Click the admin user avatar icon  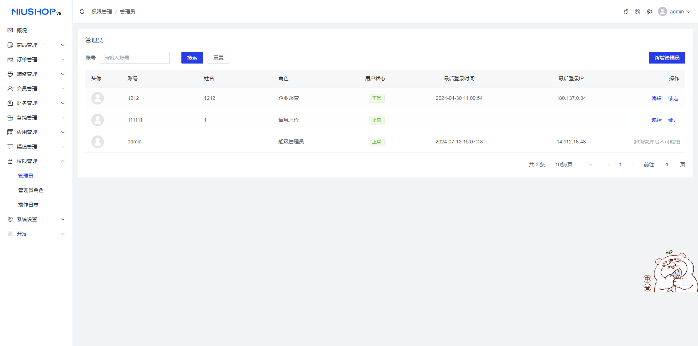coord(662,12)
